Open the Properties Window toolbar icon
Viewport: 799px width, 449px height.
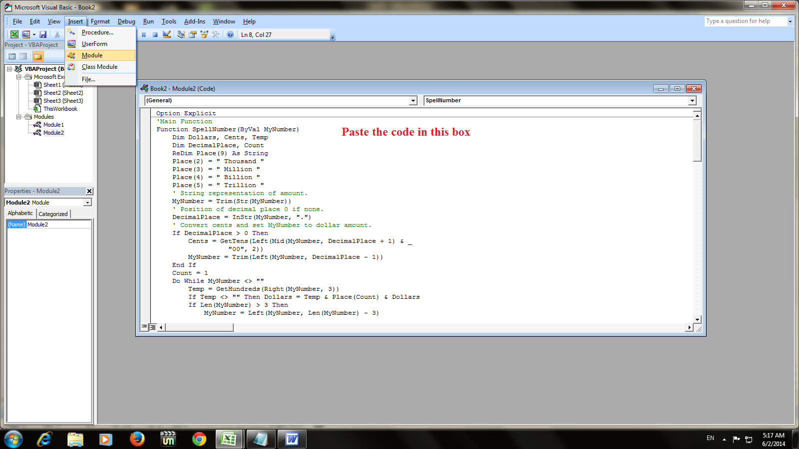click(x=192, y=34)
